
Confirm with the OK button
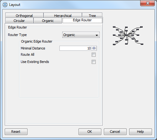click(x=90, y=132)
